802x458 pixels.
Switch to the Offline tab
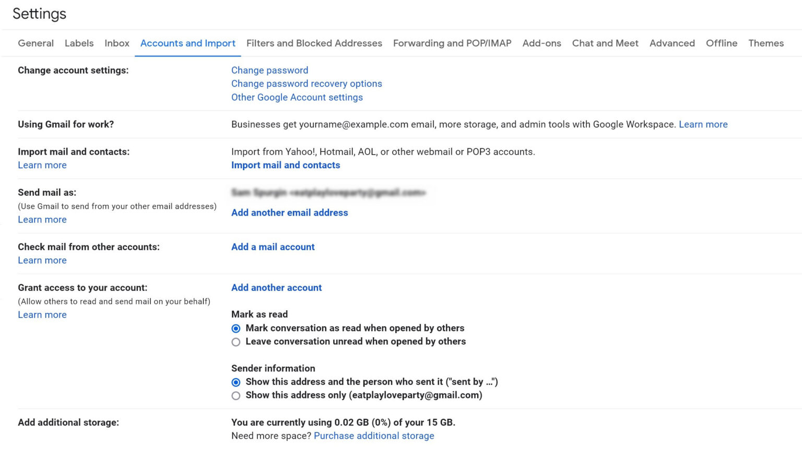tap(722, 43)
